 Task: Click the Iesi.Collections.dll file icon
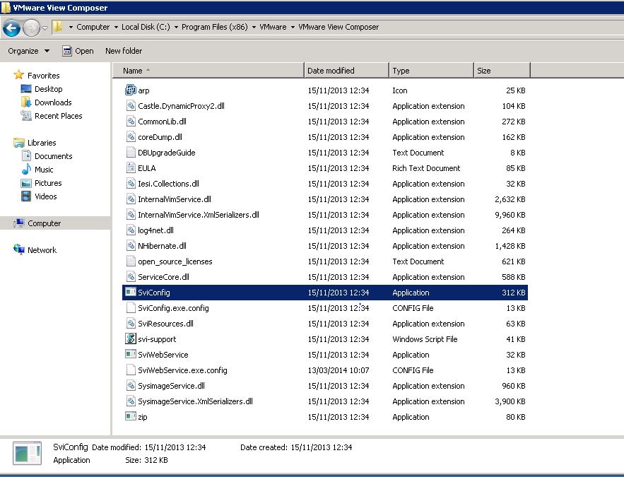pyautogui.click(x=131, y=183)
